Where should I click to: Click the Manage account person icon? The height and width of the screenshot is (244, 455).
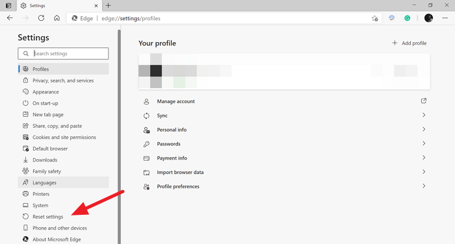[x=146, y=101]
